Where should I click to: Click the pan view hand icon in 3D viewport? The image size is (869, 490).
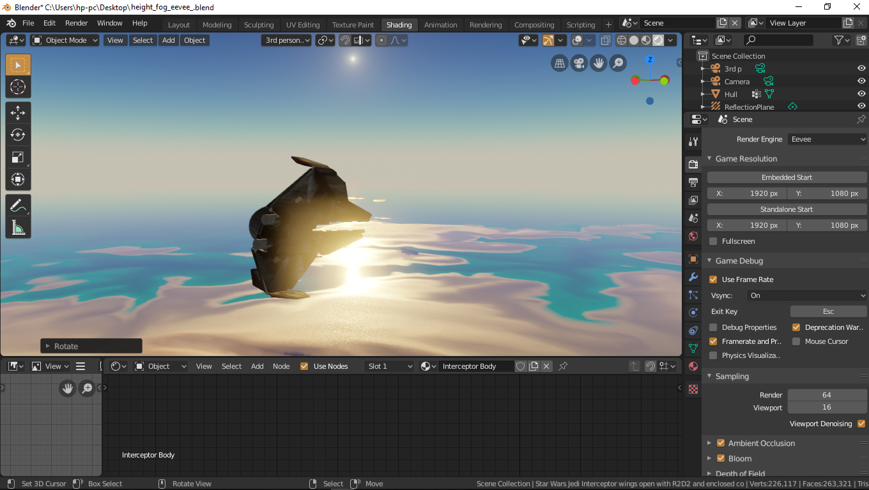pyautogui.click(x=598, y=63)
